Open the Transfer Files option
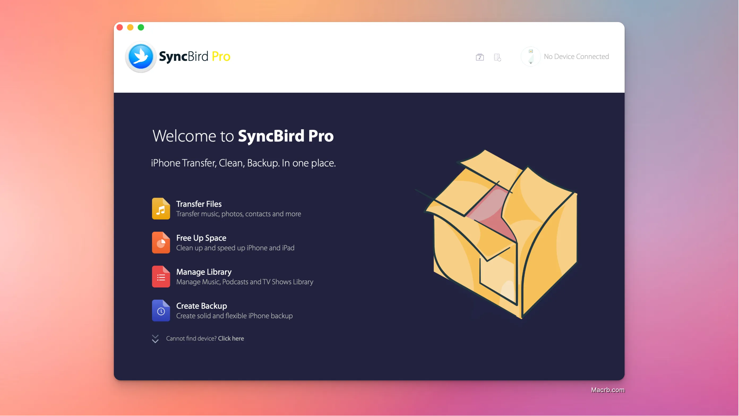This screenshot has height=416, width=739. pos(226,209)
